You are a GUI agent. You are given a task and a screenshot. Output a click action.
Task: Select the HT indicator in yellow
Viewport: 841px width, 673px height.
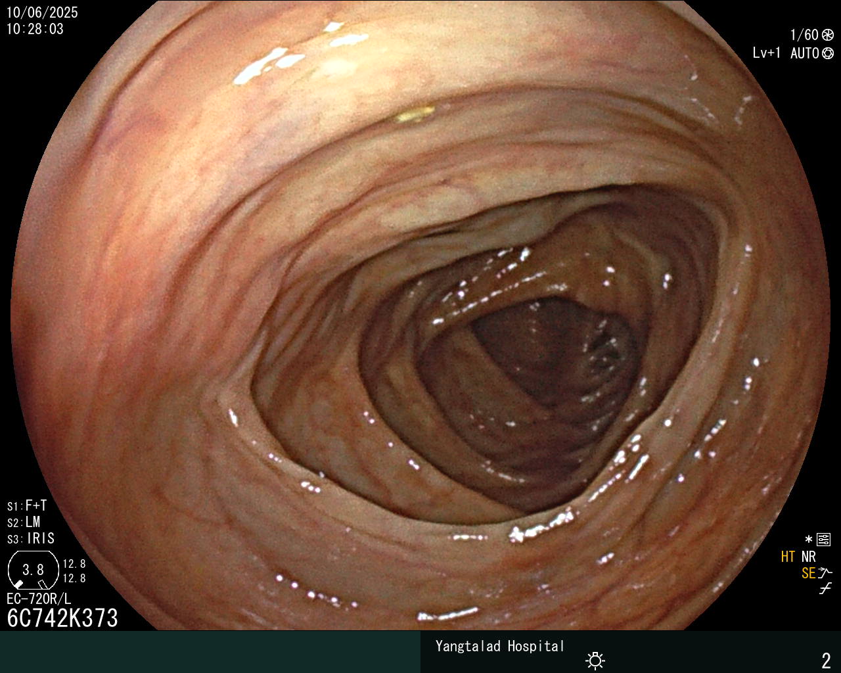coord(788,557)
